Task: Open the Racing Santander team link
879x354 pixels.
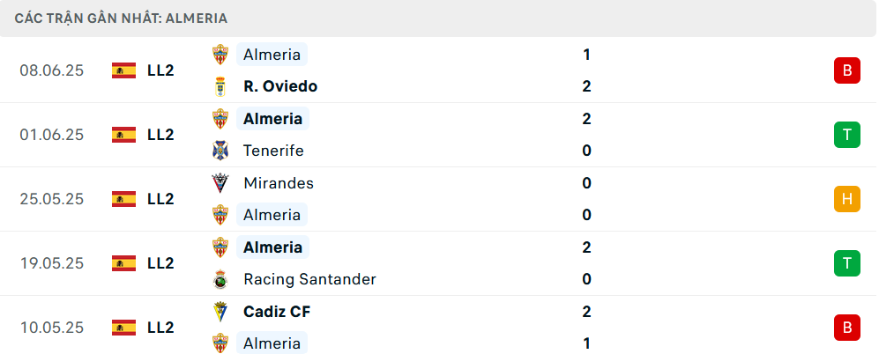Action: tap(309, 279)
